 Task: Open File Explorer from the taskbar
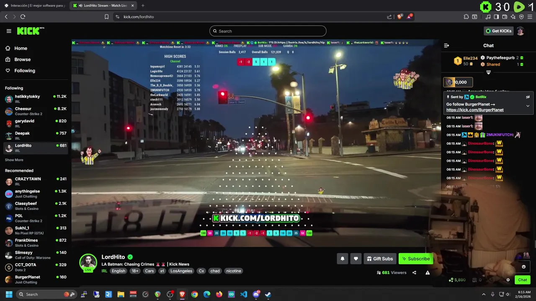[121, 294]
